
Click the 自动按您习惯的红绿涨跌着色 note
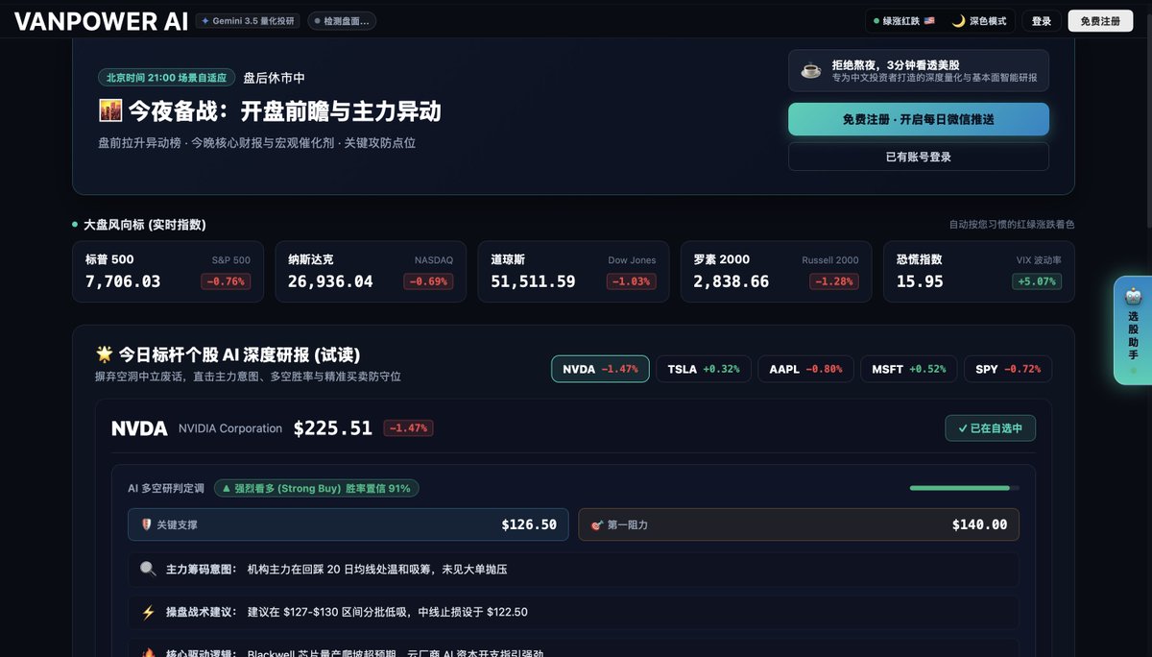[1012, 225]
